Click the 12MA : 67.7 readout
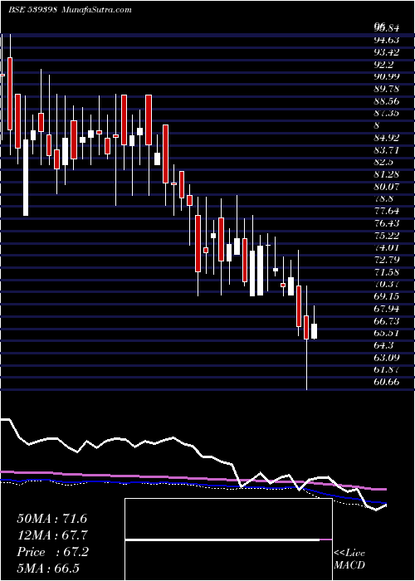415x581 pixels. point(52,535)
